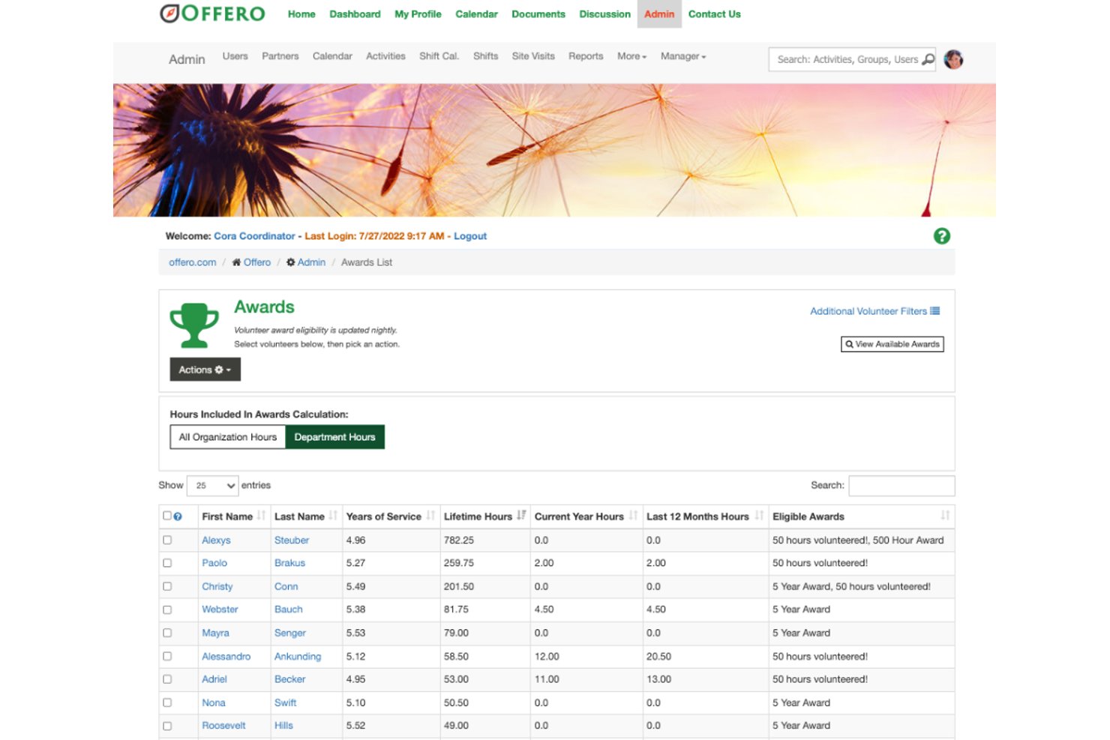Click Lifetime Hours value 782.25

pyautogui.click(x=459, y=540)
